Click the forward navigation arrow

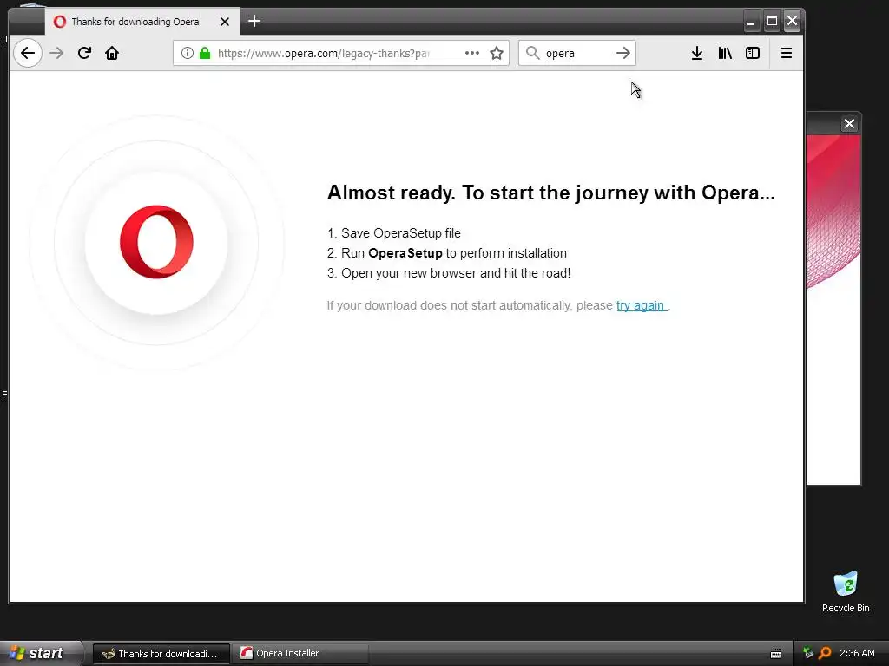(x=56, y=53)
